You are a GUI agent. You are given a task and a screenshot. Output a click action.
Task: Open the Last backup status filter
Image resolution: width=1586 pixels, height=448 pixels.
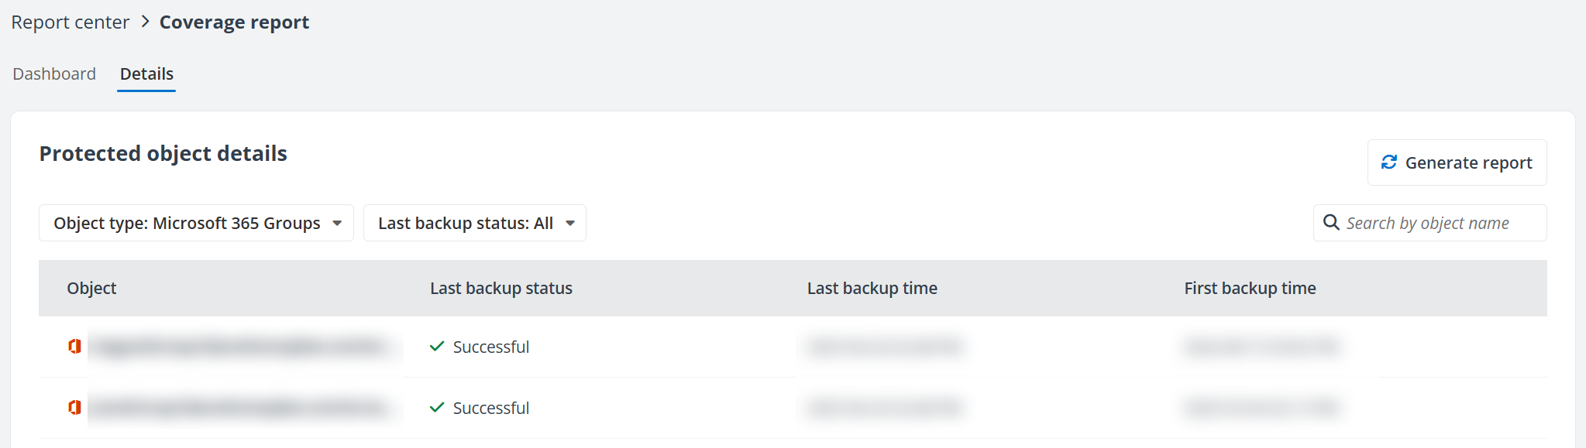pyautogui.click(x=474, y=224)
